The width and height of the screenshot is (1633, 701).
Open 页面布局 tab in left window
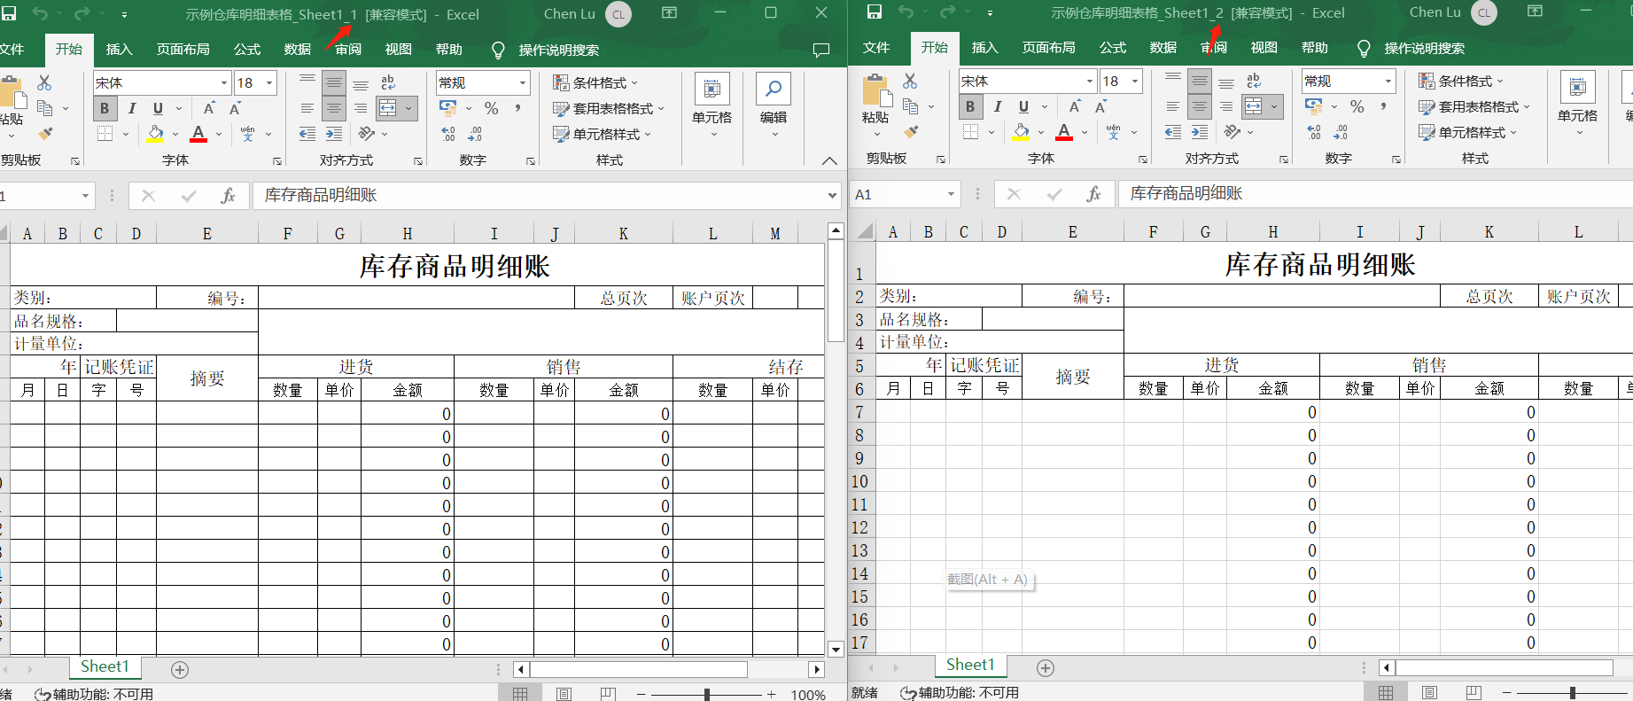[183, 50]
